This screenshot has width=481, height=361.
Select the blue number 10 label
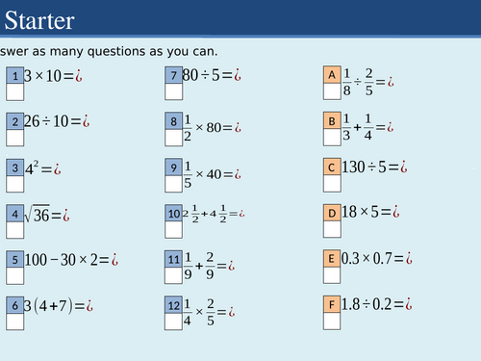click(174, 213)
